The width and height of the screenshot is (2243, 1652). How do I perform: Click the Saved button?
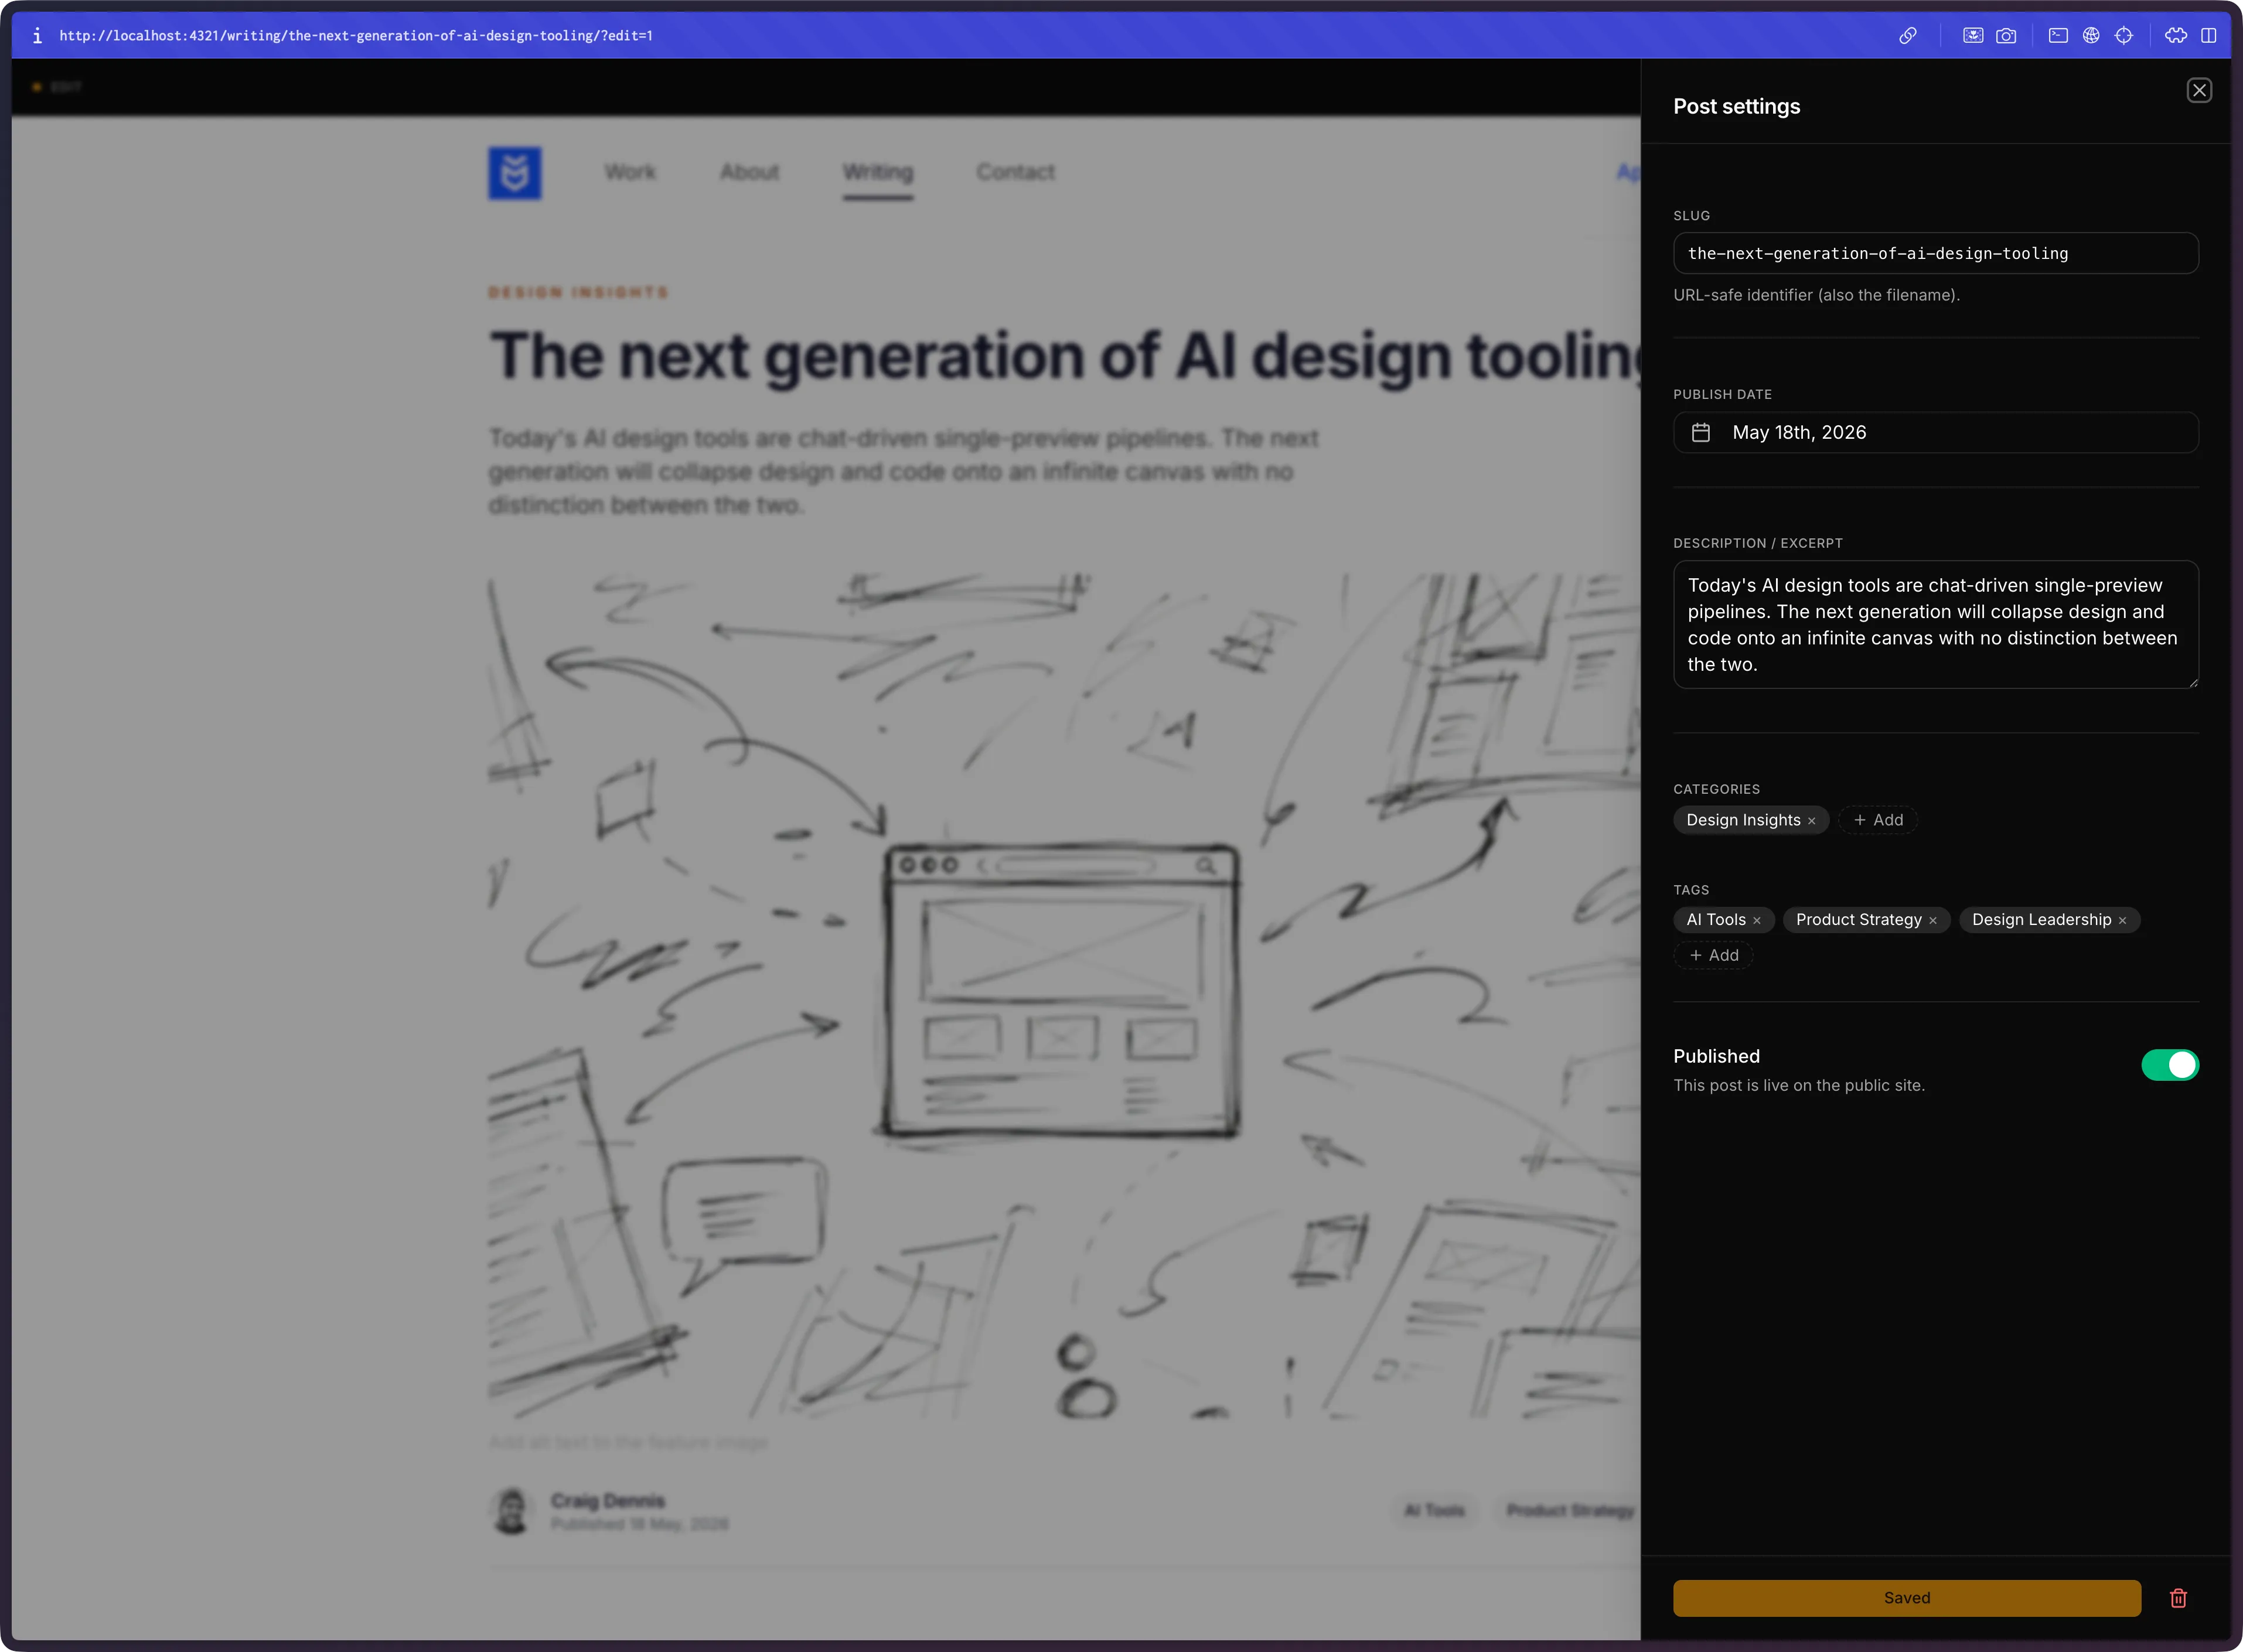click(x=1907, y=1598)
